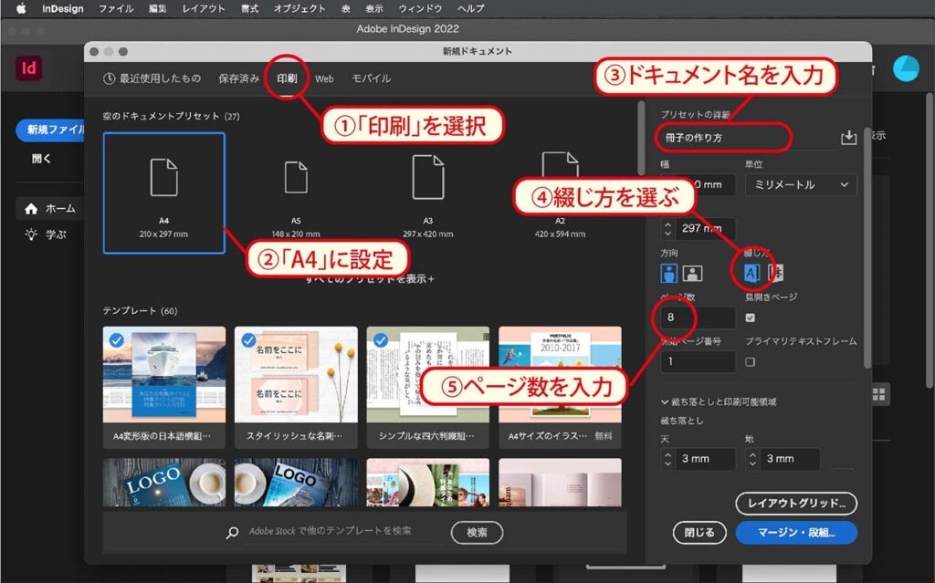This screenshot has height=583, width=935.
Task: Switch orientation to landscape
Action: point(690,272)
